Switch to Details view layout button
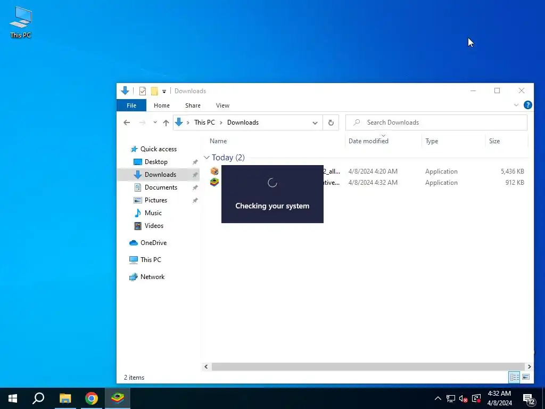 [515, 377]
